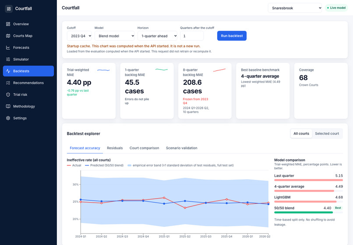The height and width of the screenshot is (245, 353).
Task: Click the 4.40 pp MAE value
Action: pos(79,82)
